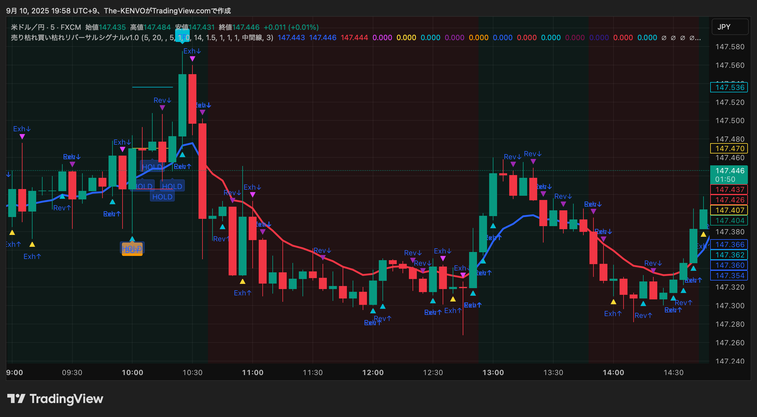Click the header text created on TradingView.com

click(119, 11)
